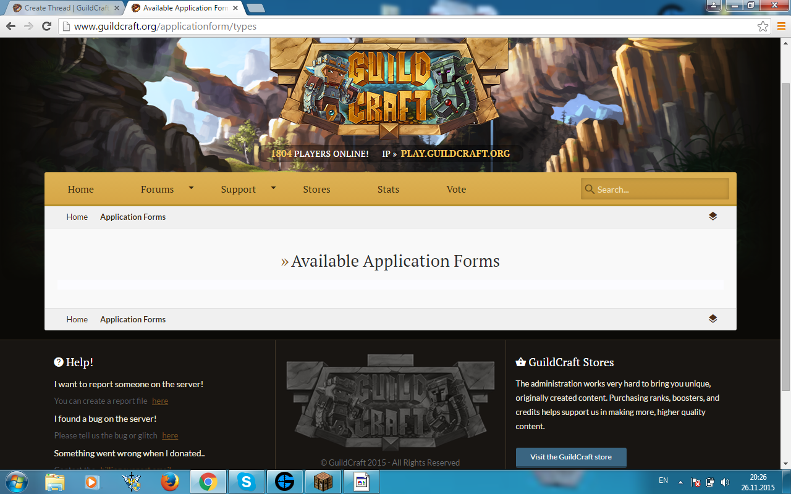791x494 pixels.
Task: Close the Available Application Forms tab
Action: (235, 8)
